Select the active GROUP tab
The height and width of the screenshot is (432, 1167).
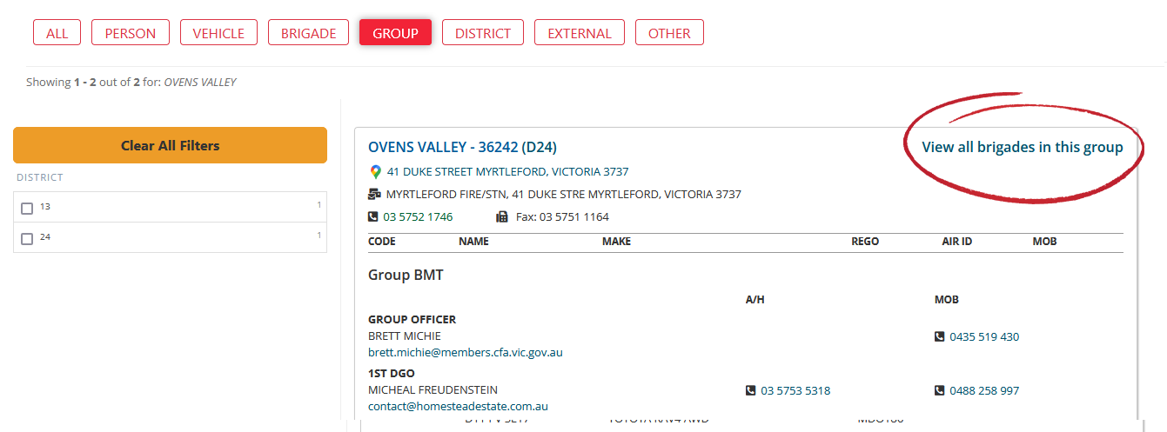click(x=395, y=33)
